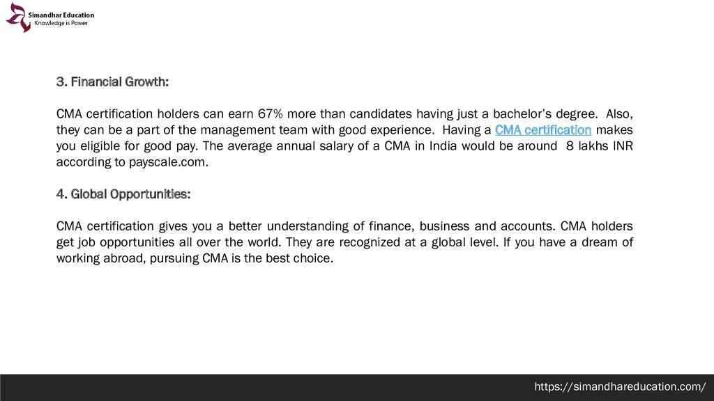Click the phrase management team
714x401 pixels.
pos(254,130)
